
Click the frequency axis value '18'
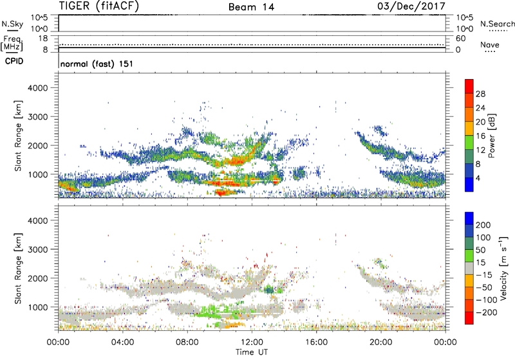coord(43,39)
